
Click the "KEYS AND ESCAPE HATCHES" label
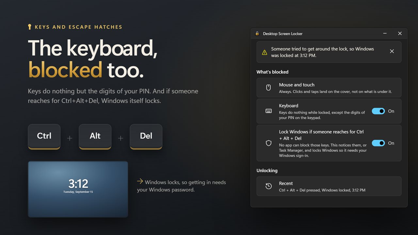78,27
